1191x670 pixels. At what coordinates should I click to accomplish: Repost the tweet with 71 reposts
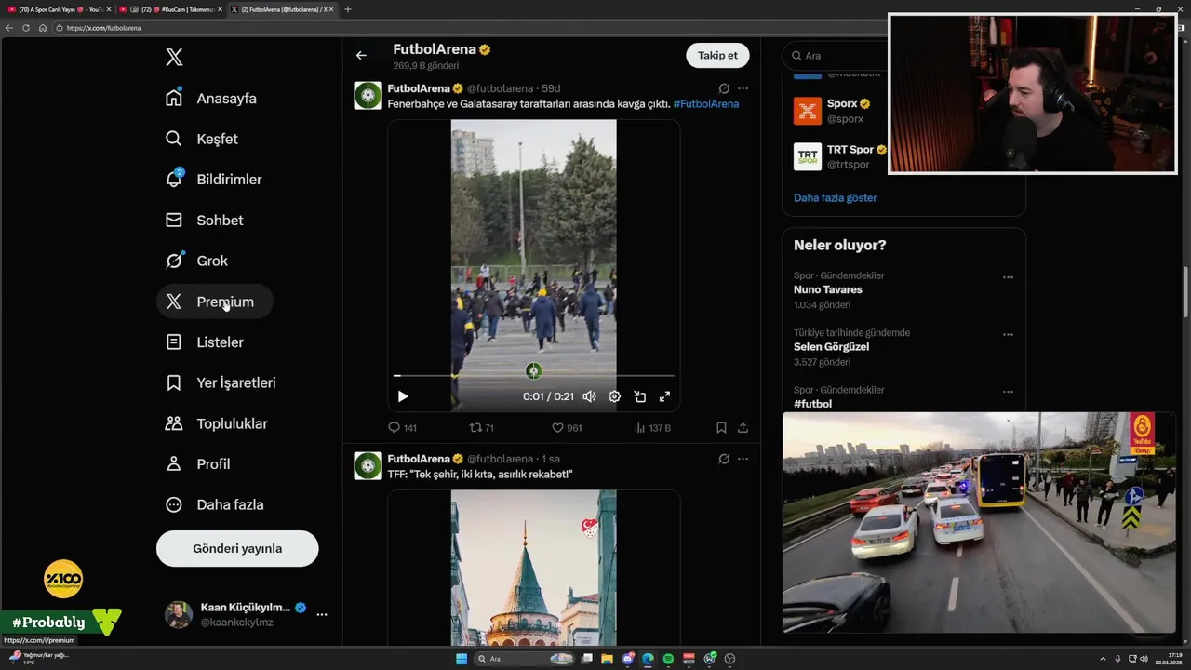tap(481, 428)
